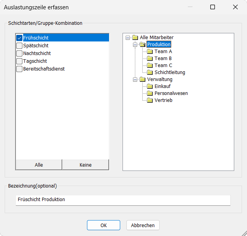Click the open Produktion folder icon
This screenshot has height=236, width=247.
(142, 45)
